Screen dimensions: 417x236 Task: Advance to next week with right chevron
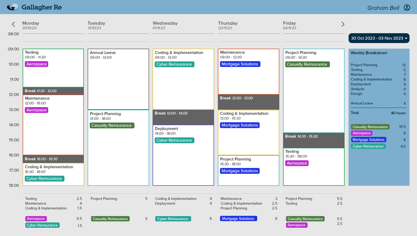(x=343, y=24)
